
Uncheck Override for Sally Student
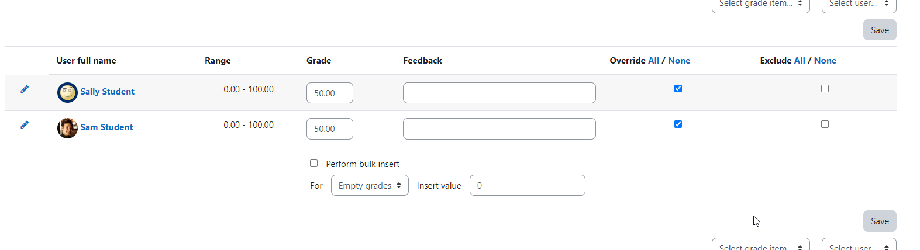coord(678,89)
